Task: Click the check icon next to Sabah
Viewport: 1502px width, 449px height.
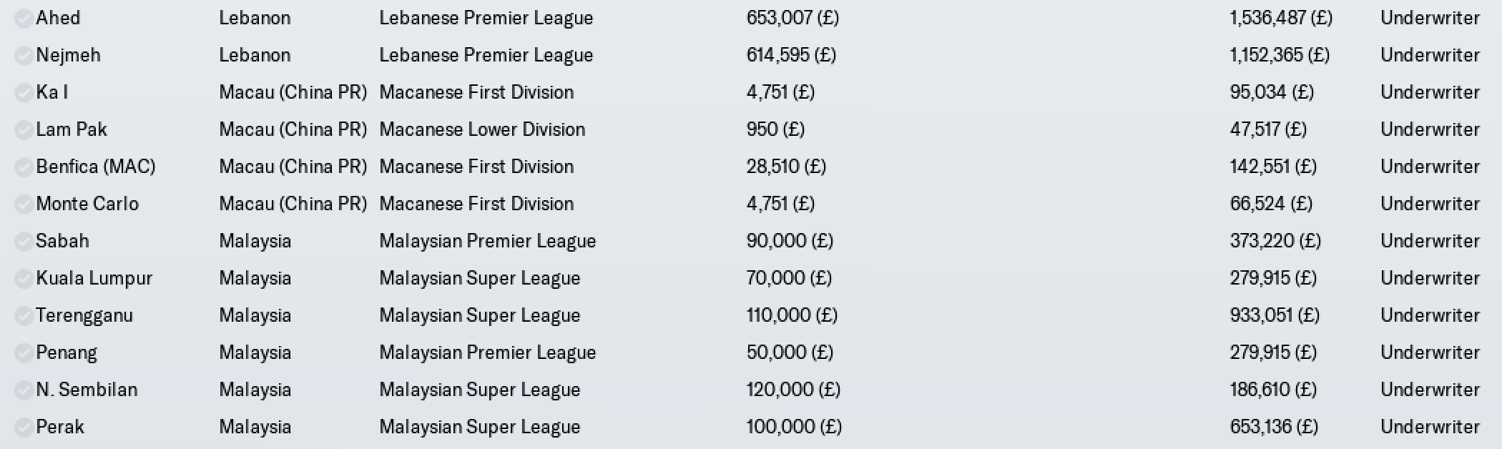Action: point(24,241)
